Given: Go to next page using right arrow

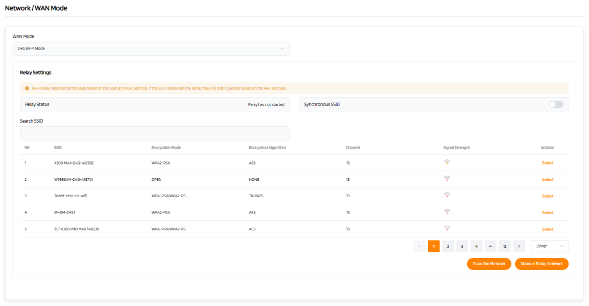Looking at the screenshot, I should coord(519,246).
